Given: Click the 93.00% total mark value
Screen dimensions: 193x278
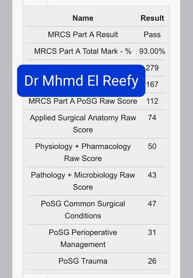Looking at the screenshot, I should tap(152, 51).
